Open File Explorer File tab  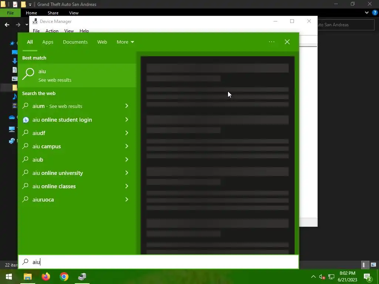tap(10, 13)
